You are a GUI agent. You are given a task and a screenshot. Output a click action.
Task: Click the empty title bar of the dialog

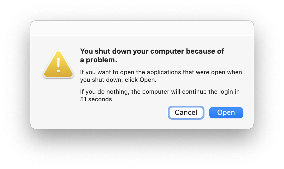pos(142,28)
